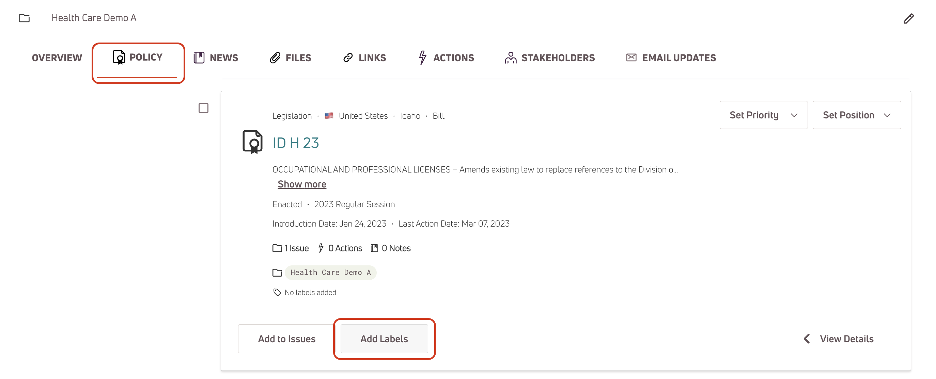The image size is (936, 379).
Task: Click the No labels added text
Action: (x=310, y=292)
